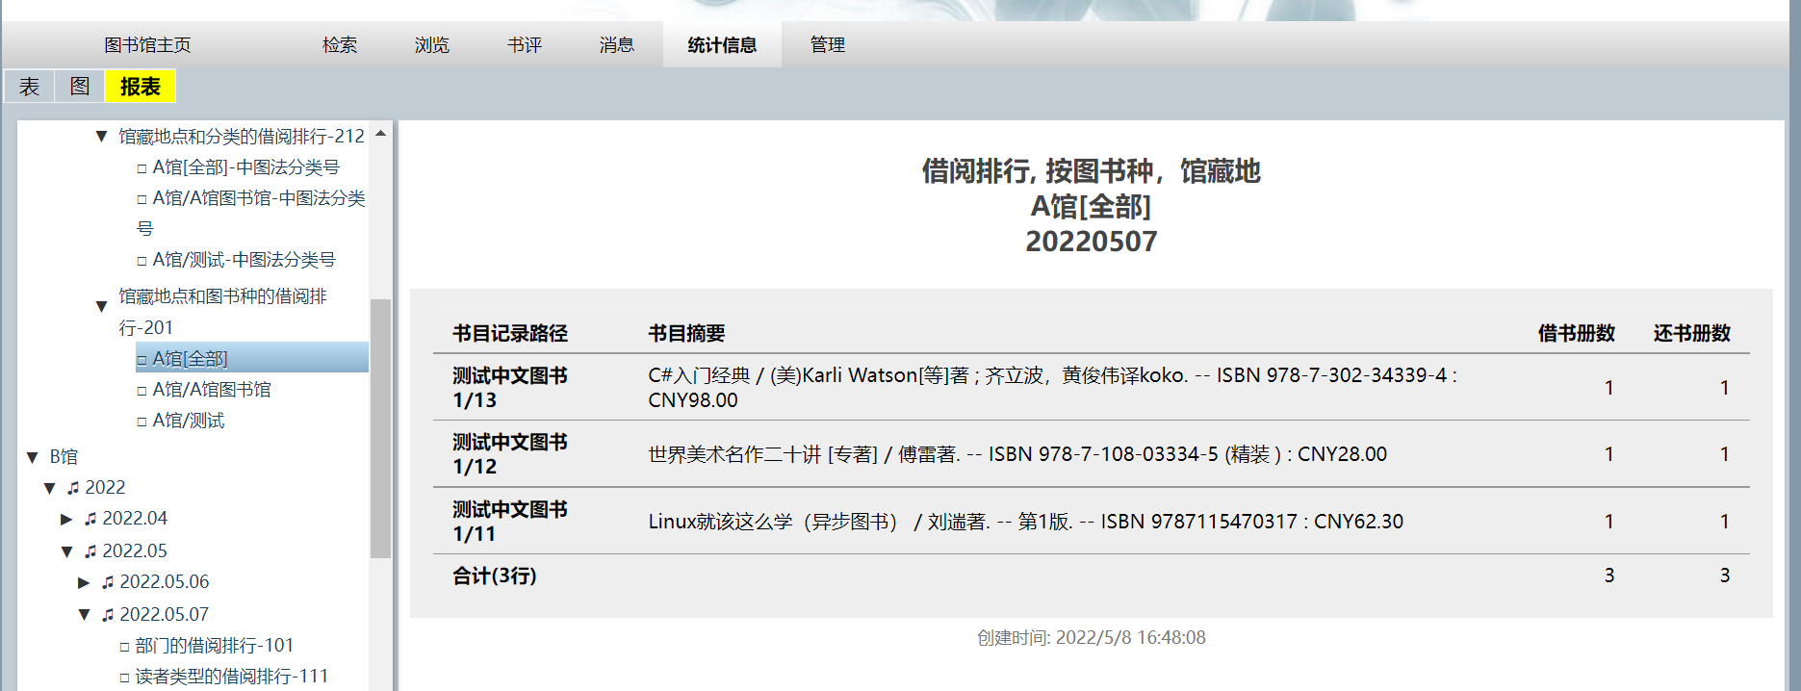Open the 书评 menu
Viewport: 1801px width, 691px height.
tap(525, 45)
